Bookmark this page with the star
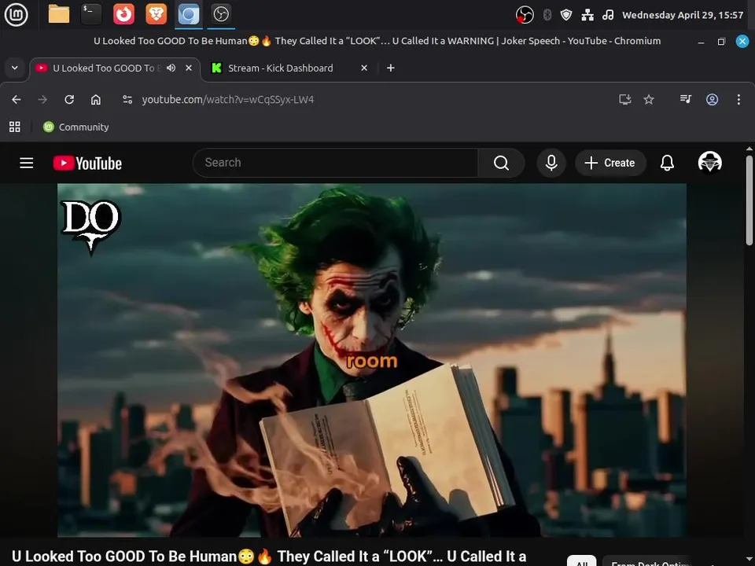Image resolution: width=755 pixels, height=566 pixels. (649, 99)
